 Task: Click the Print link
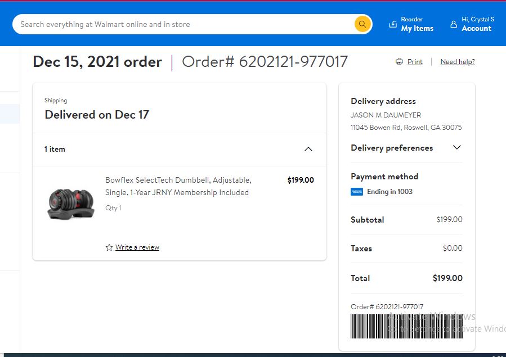pyautogui.click(x=415, y=61)
